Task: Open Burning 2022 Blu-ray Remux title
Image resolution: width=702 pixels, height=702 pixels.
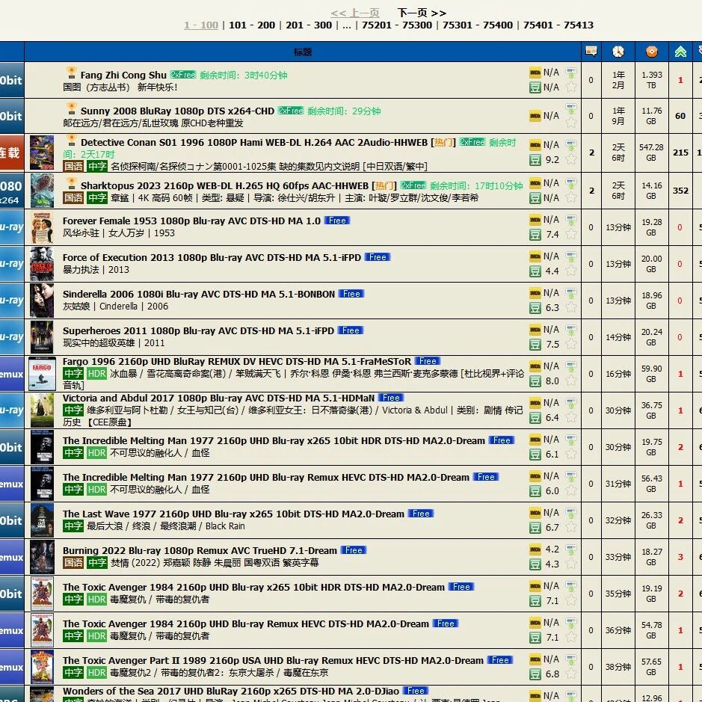Action: tap(200, 551)
